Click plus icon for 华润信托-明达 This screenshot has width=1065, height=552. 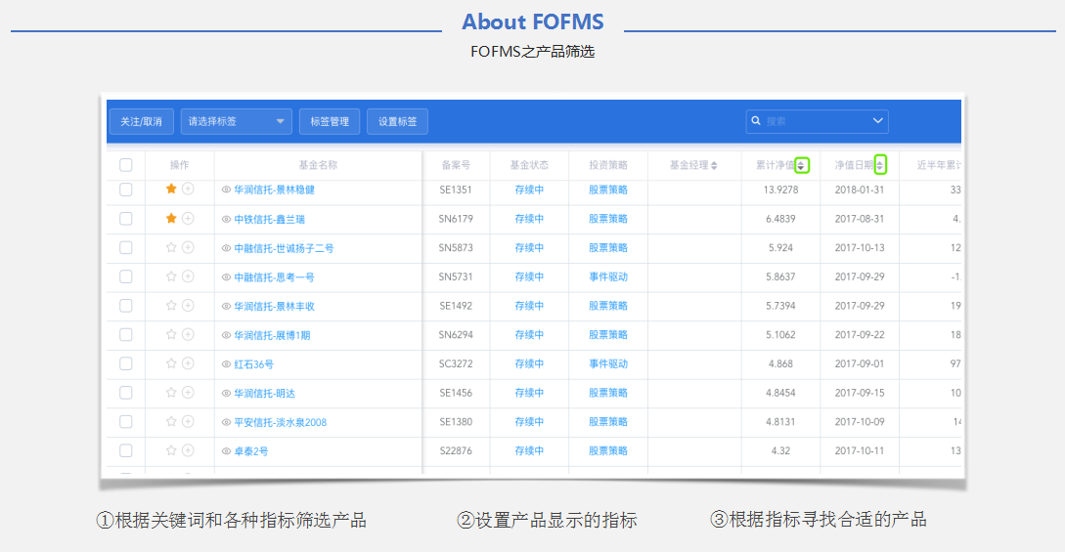188,392
